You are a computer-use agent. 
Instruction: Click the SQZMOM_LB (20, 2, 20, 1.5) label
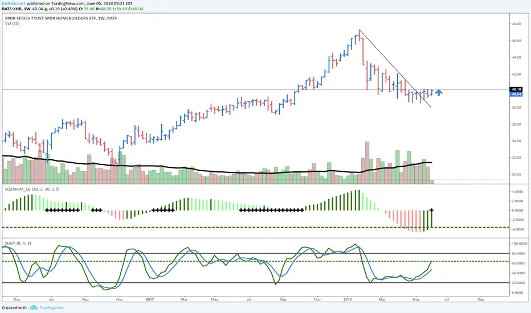32,189
